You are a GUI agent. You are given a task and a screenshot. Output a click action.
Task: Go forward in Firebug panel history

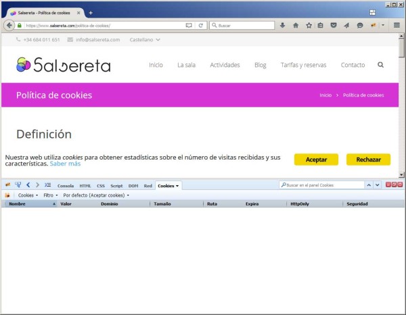click(37, 185)
